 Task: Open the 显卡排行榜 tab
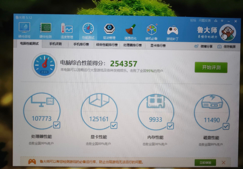(158, 46)
